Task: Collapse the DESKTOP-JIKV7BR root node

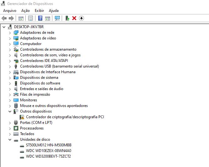Action: click(4, 27)
